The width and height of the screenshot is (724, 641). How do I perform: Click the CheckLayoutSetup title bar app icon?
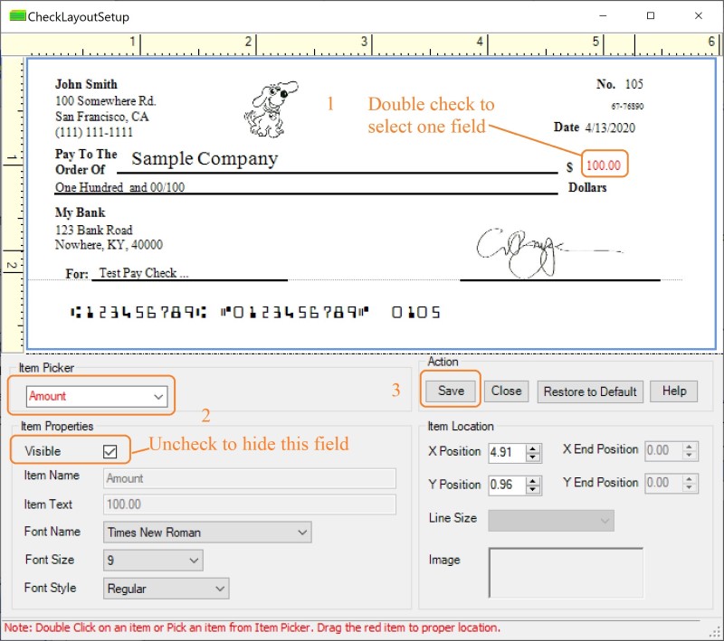(16, 16)
